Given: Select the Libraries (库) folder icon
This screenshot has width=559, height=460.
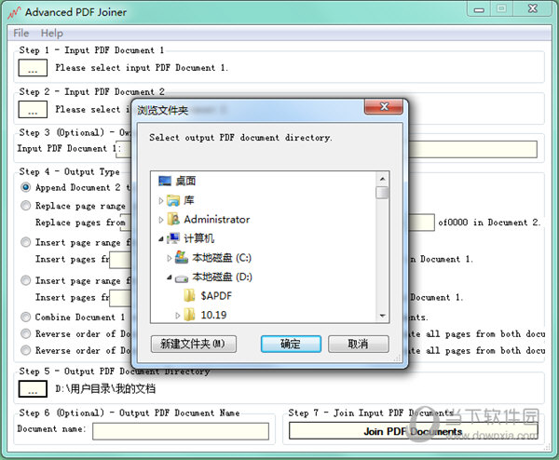Looking at the screenshot, I should (x=173, y=200).
